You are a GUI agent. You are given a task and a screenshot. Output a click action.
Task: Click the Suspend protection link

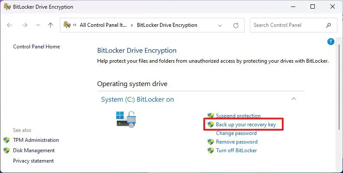(238, 116)
